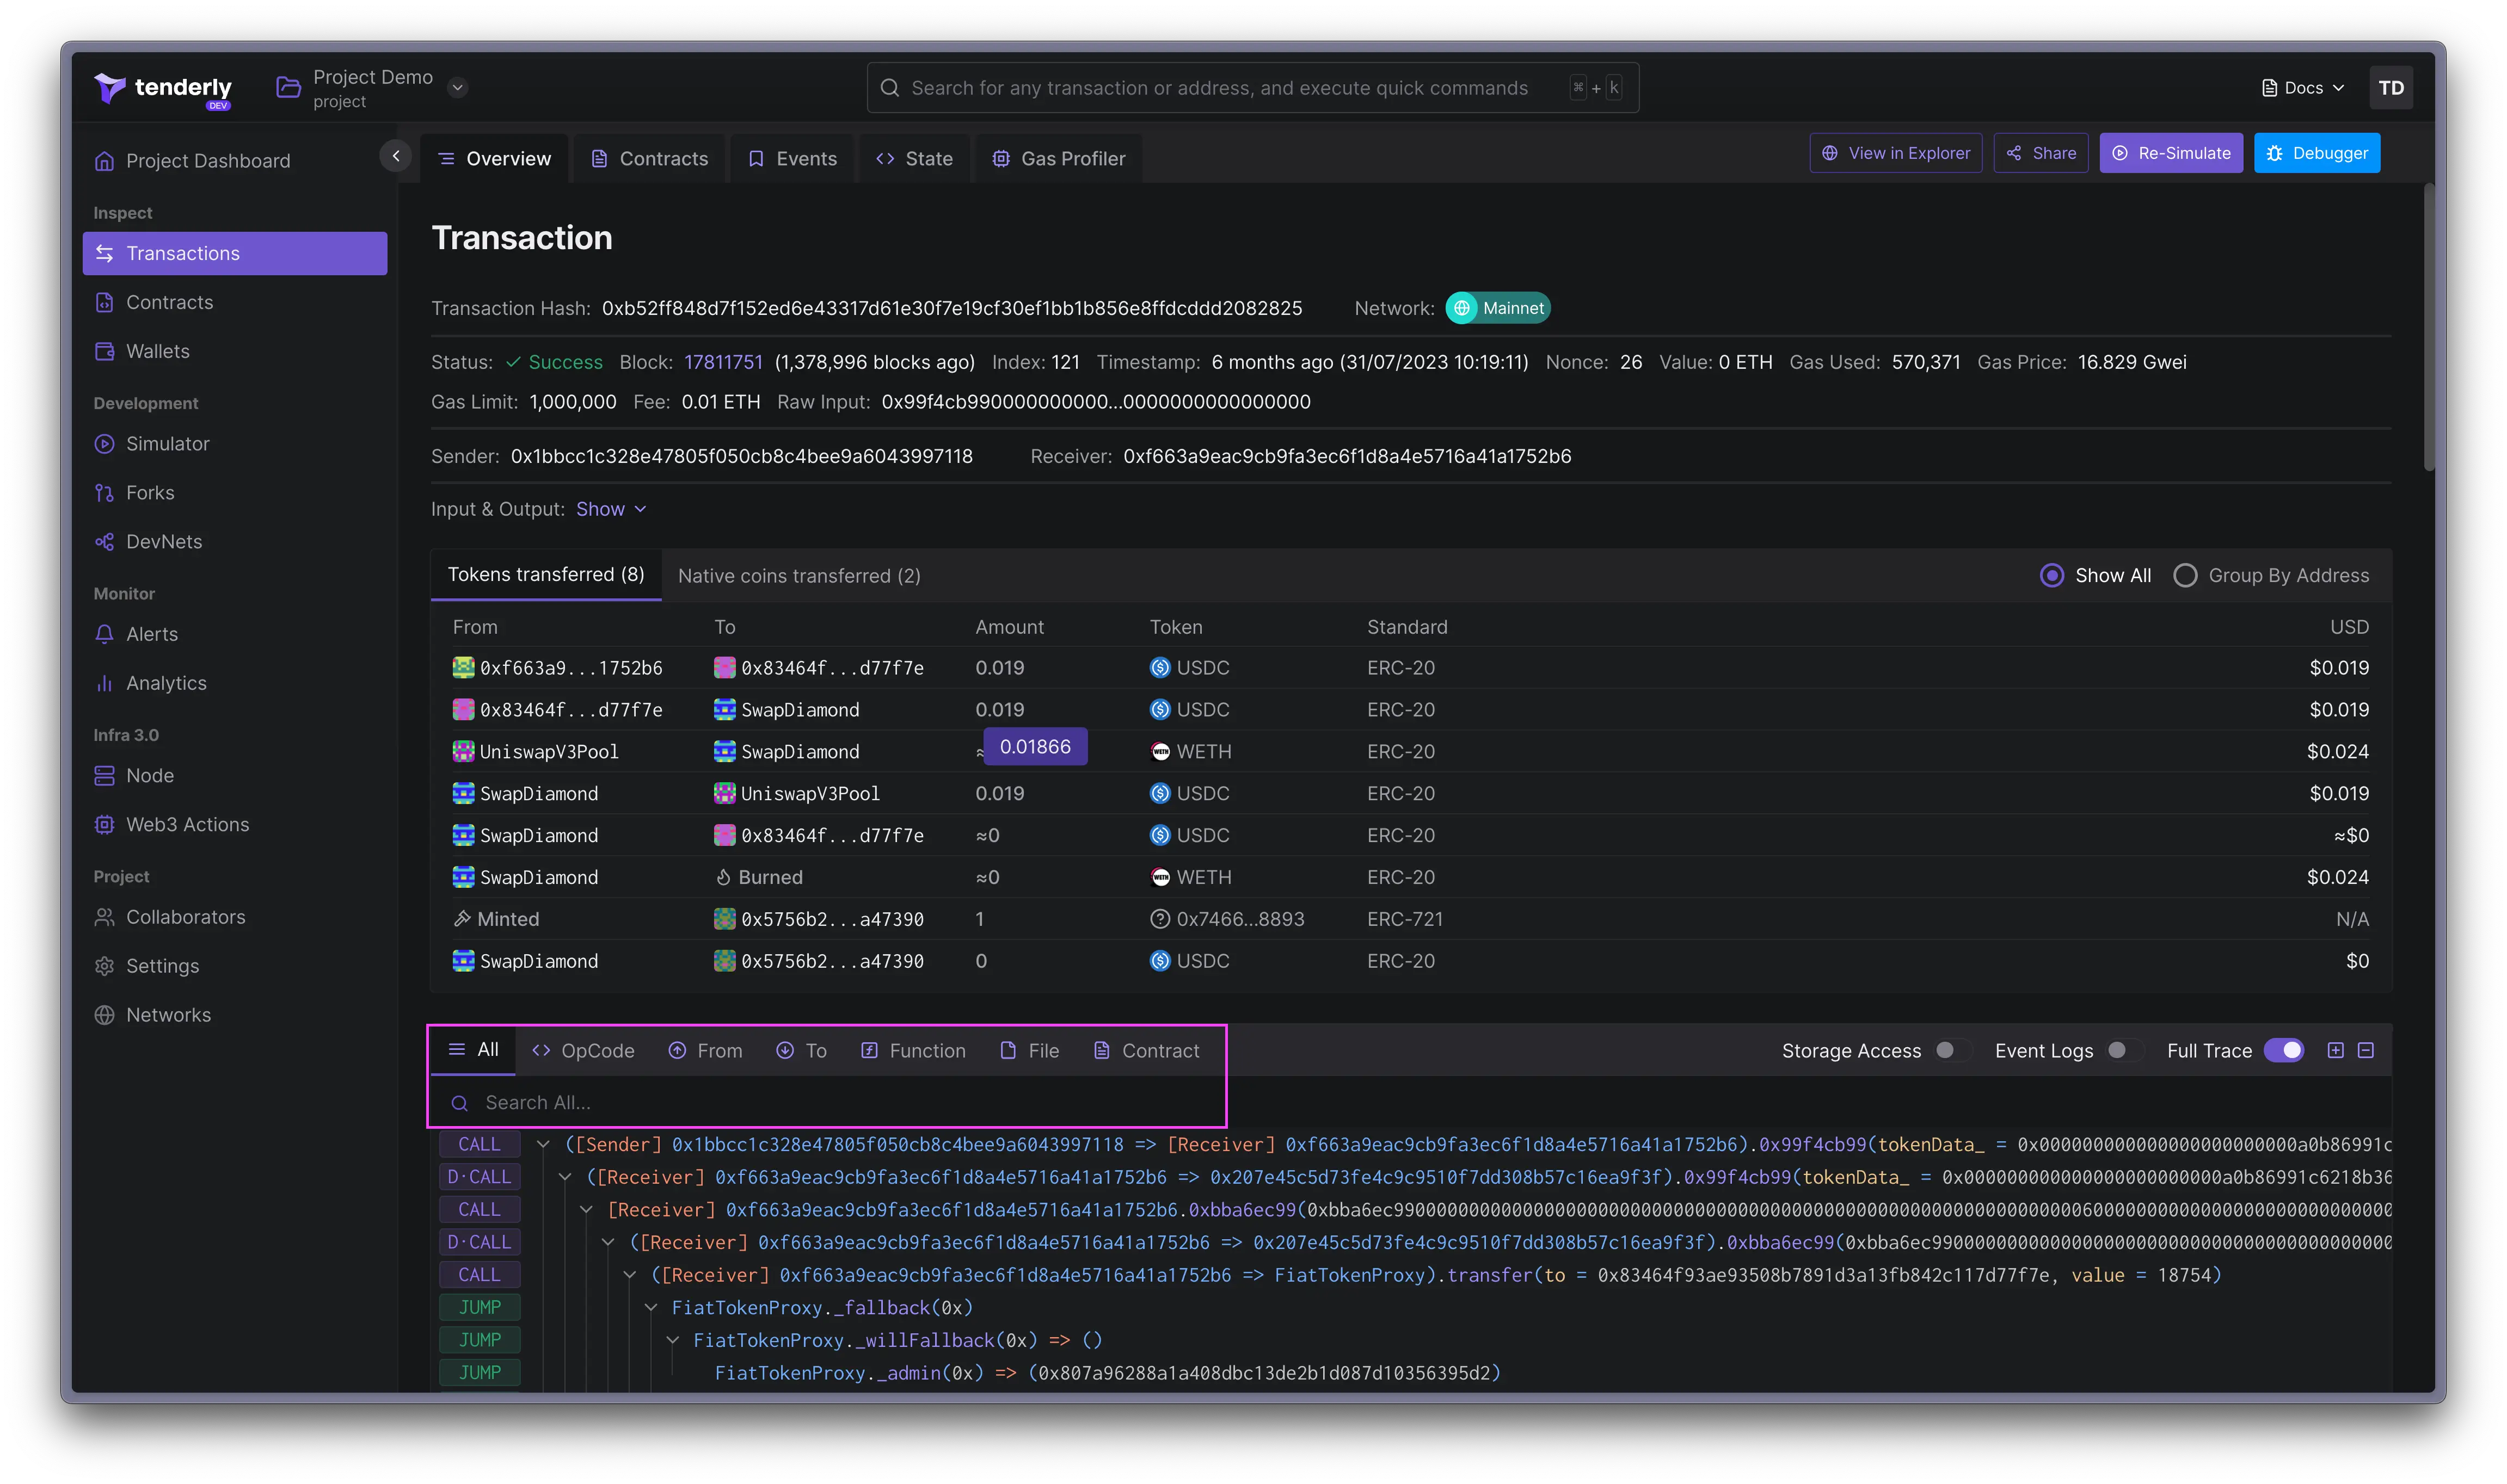Click the collapse-all trace icon
This screenshot has width=2507, height=1484.
(x=2366, y=1050)
